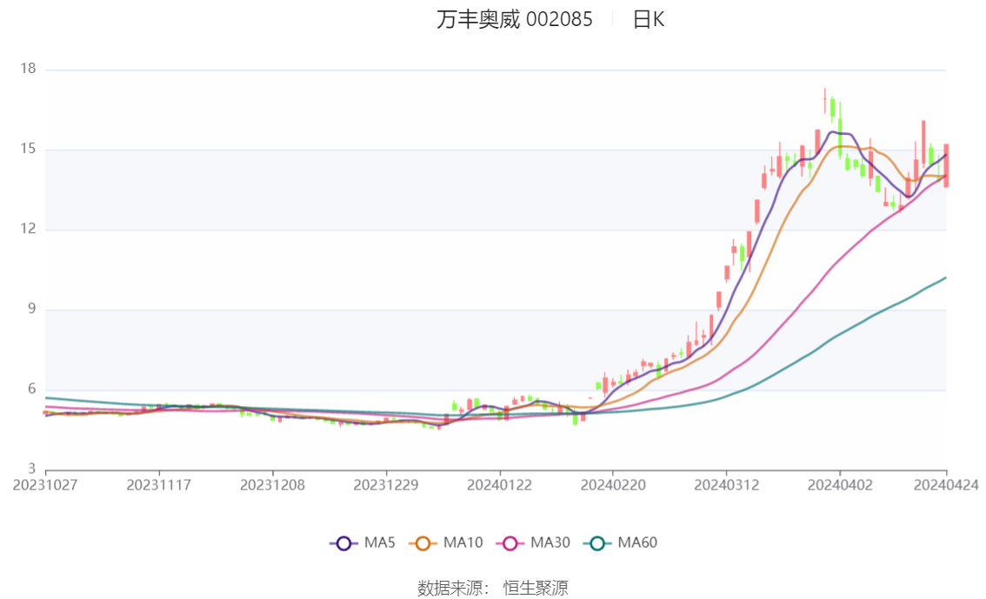Toggle the MA10 legend series

pos(446,542)
